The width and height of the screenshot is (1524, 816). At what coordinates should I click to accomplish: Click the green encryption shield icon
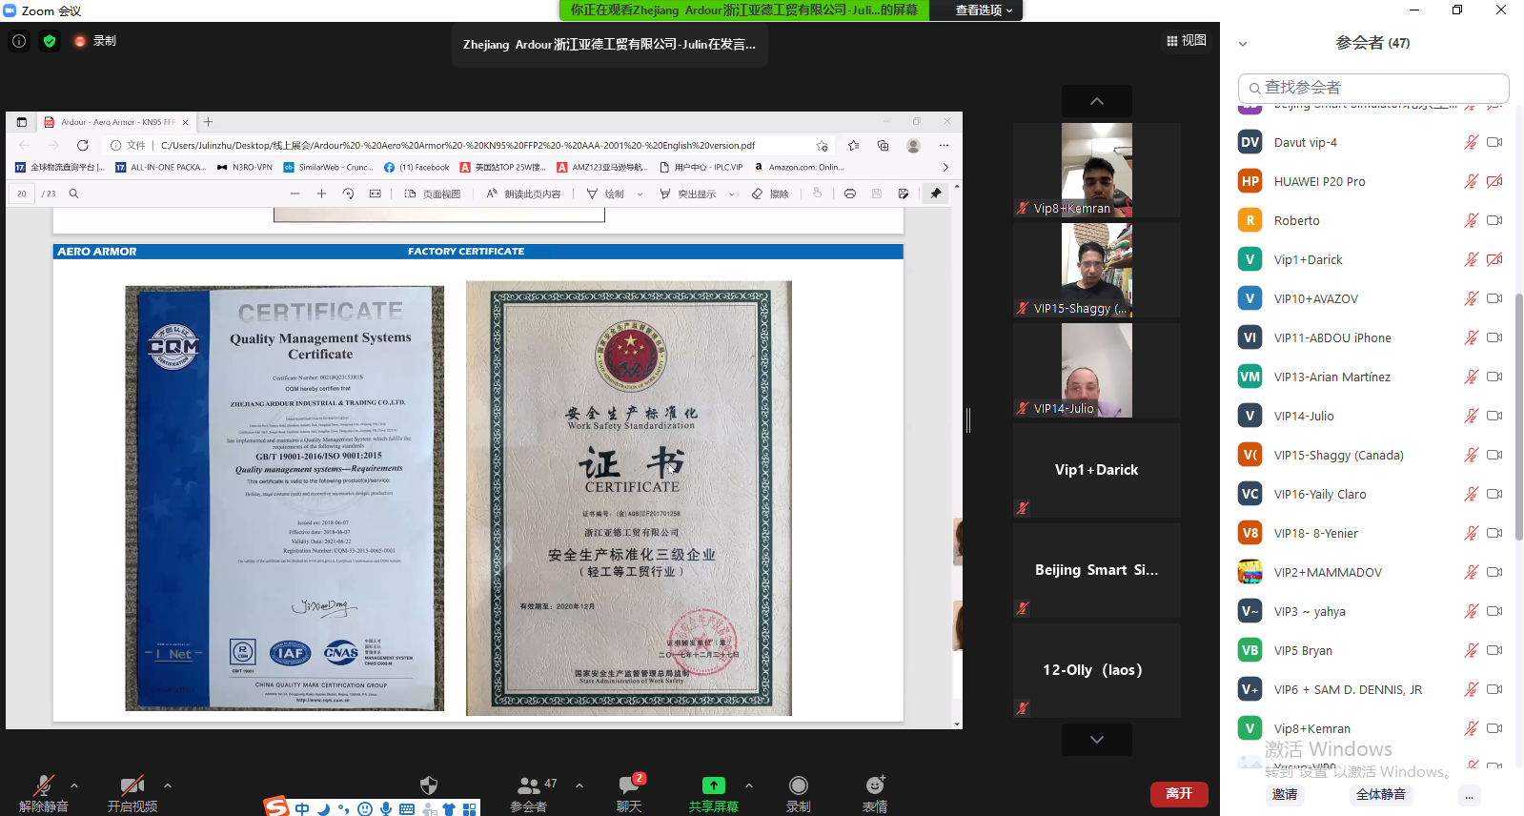(50, 41)
